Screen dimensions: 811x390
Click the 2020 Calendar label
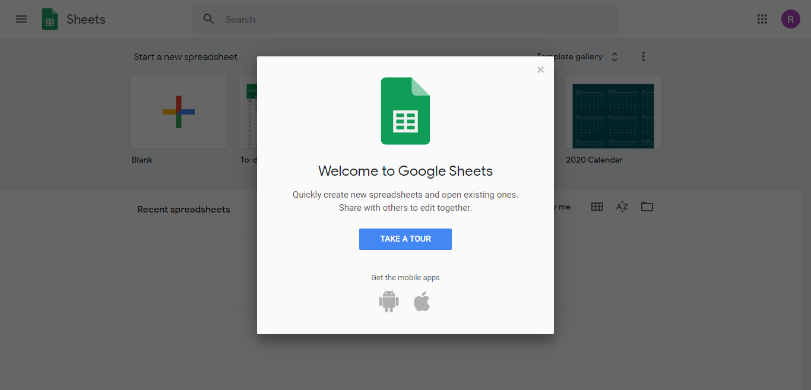coord(594,160)
